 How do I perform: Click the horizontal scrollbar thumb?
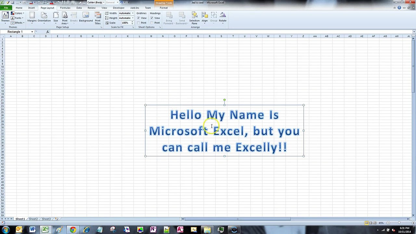tap(238, 219)
